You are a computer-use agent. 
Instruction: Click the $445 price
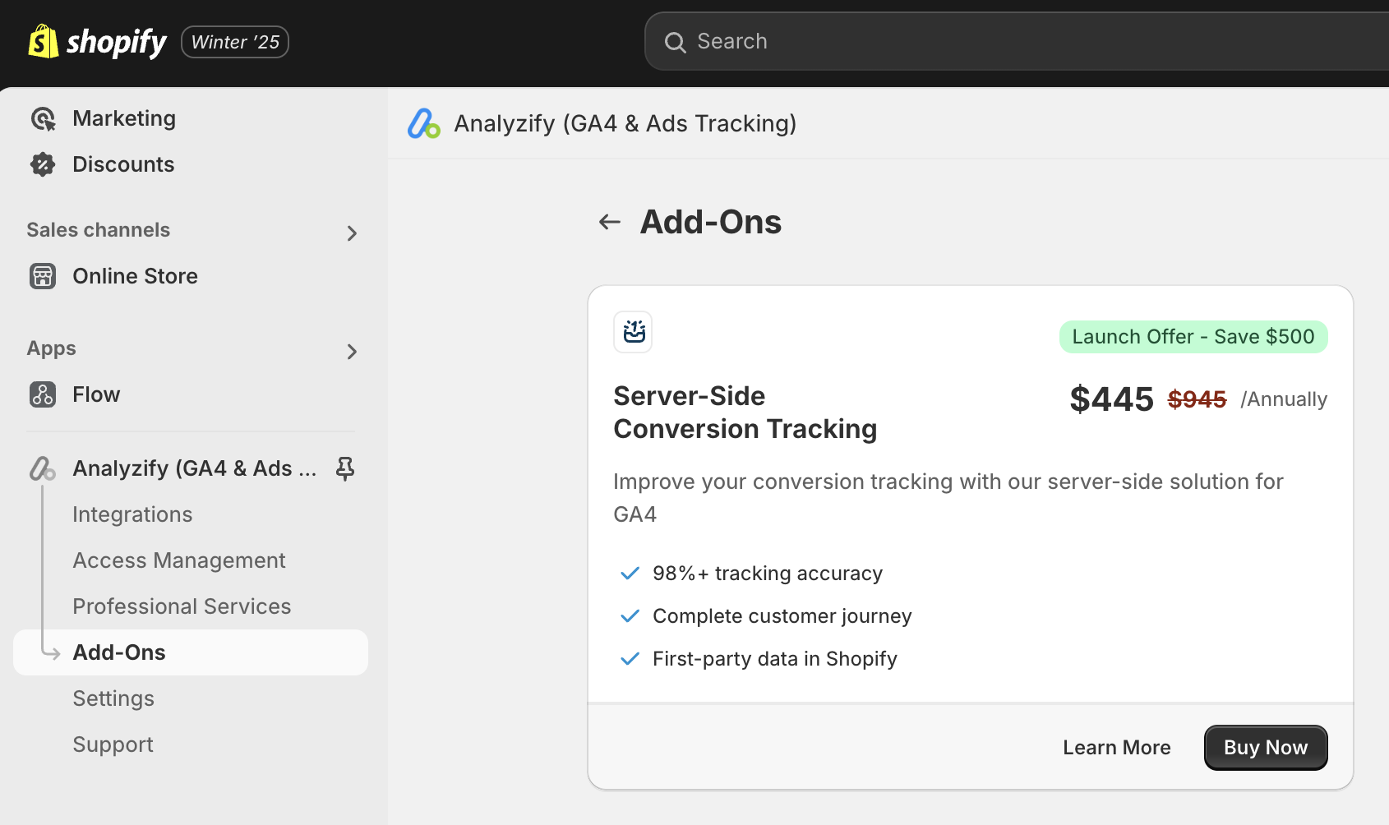[1111, 399]
